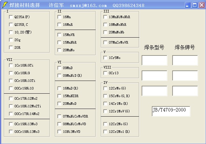
Task: Check the 20MnMo checkbox in group II
Action: coord(59,50)
